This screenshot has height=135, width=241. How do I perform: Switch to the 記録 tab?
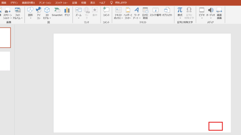point(75,3)
